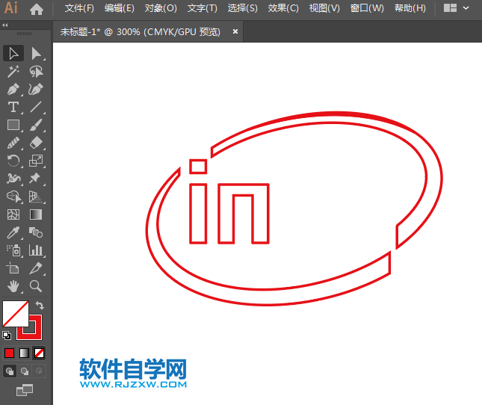Choose the Eyedropper tool

click(x=13, y=232)
